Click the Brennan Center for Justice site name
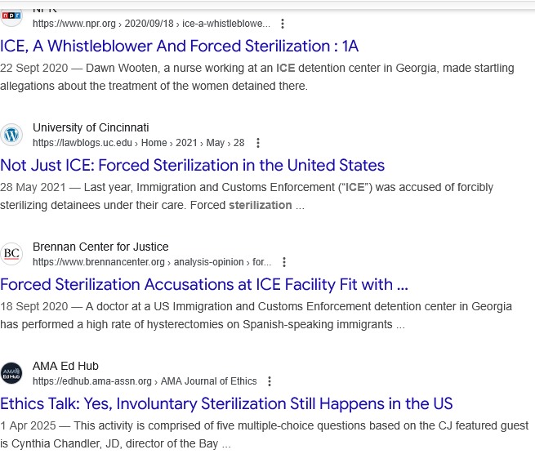535x454 pixels. [100, 247]
